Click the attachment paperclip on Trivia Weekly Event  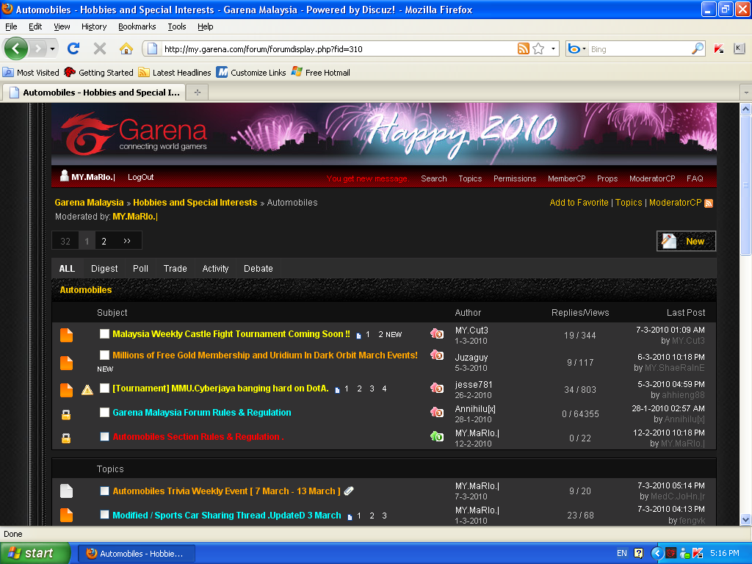(x=349, y=491)
